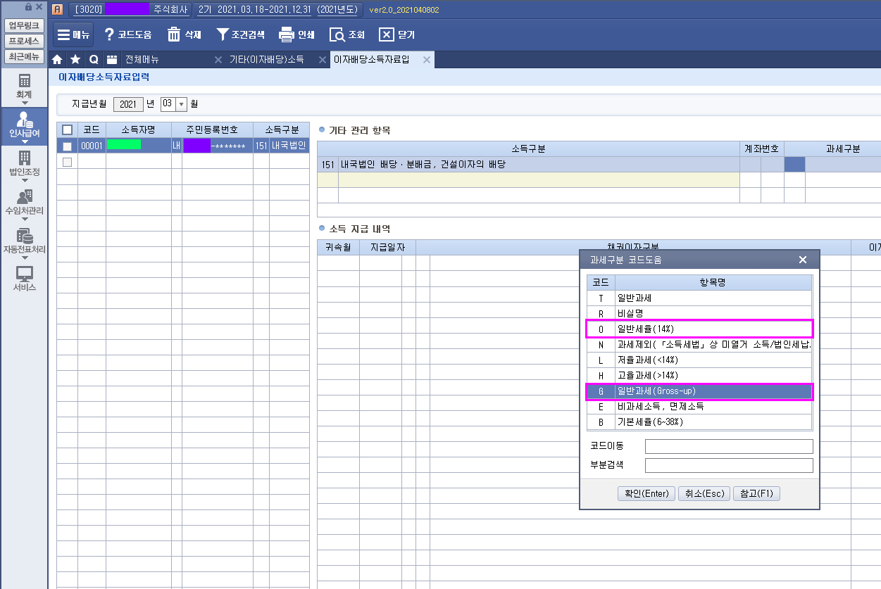Close the 전체메뉴 tab
The width and height of the screenshot is (881, 589).
218,60
